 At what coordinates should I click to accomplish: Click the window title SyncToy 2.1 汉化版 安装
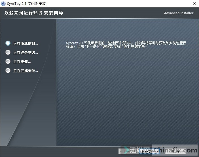26,4
